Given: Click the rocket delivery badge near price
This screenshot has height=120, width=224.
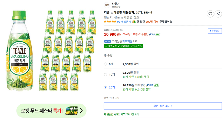Looking at the screenshot, I should 154,35.
